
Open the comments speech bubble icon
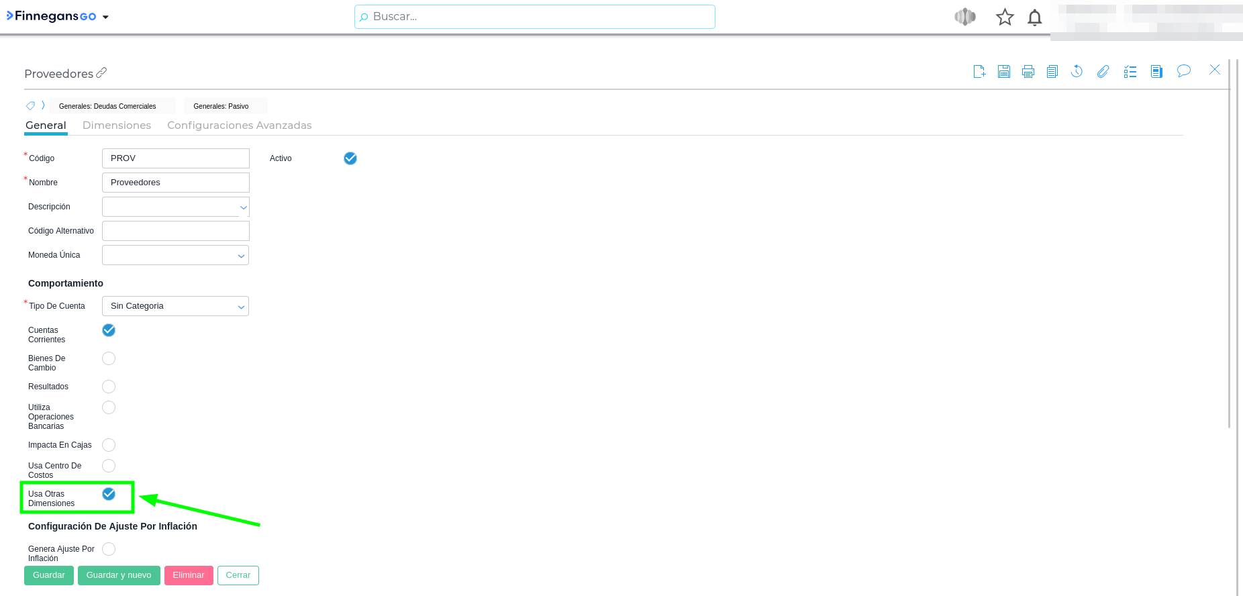[x=1184, y=71]
